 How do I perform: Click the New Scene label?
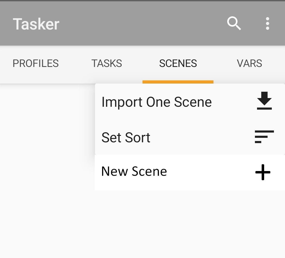coord(134,171)
